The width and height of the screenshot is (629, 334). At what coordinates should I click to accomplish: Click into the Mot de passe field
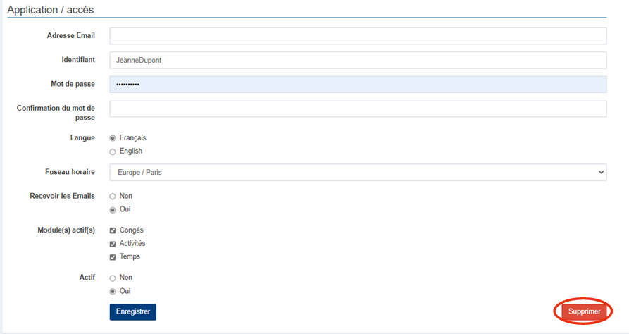[x=358, y=85]
